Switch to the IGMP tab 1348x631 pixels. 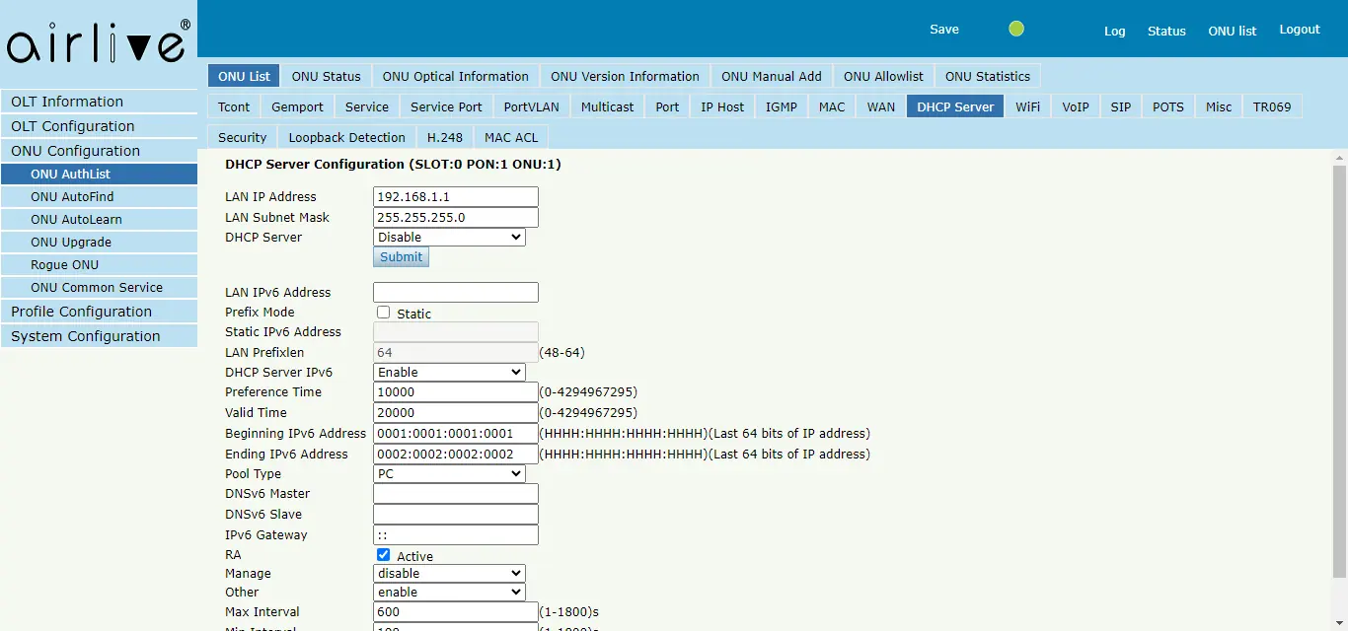782,106
